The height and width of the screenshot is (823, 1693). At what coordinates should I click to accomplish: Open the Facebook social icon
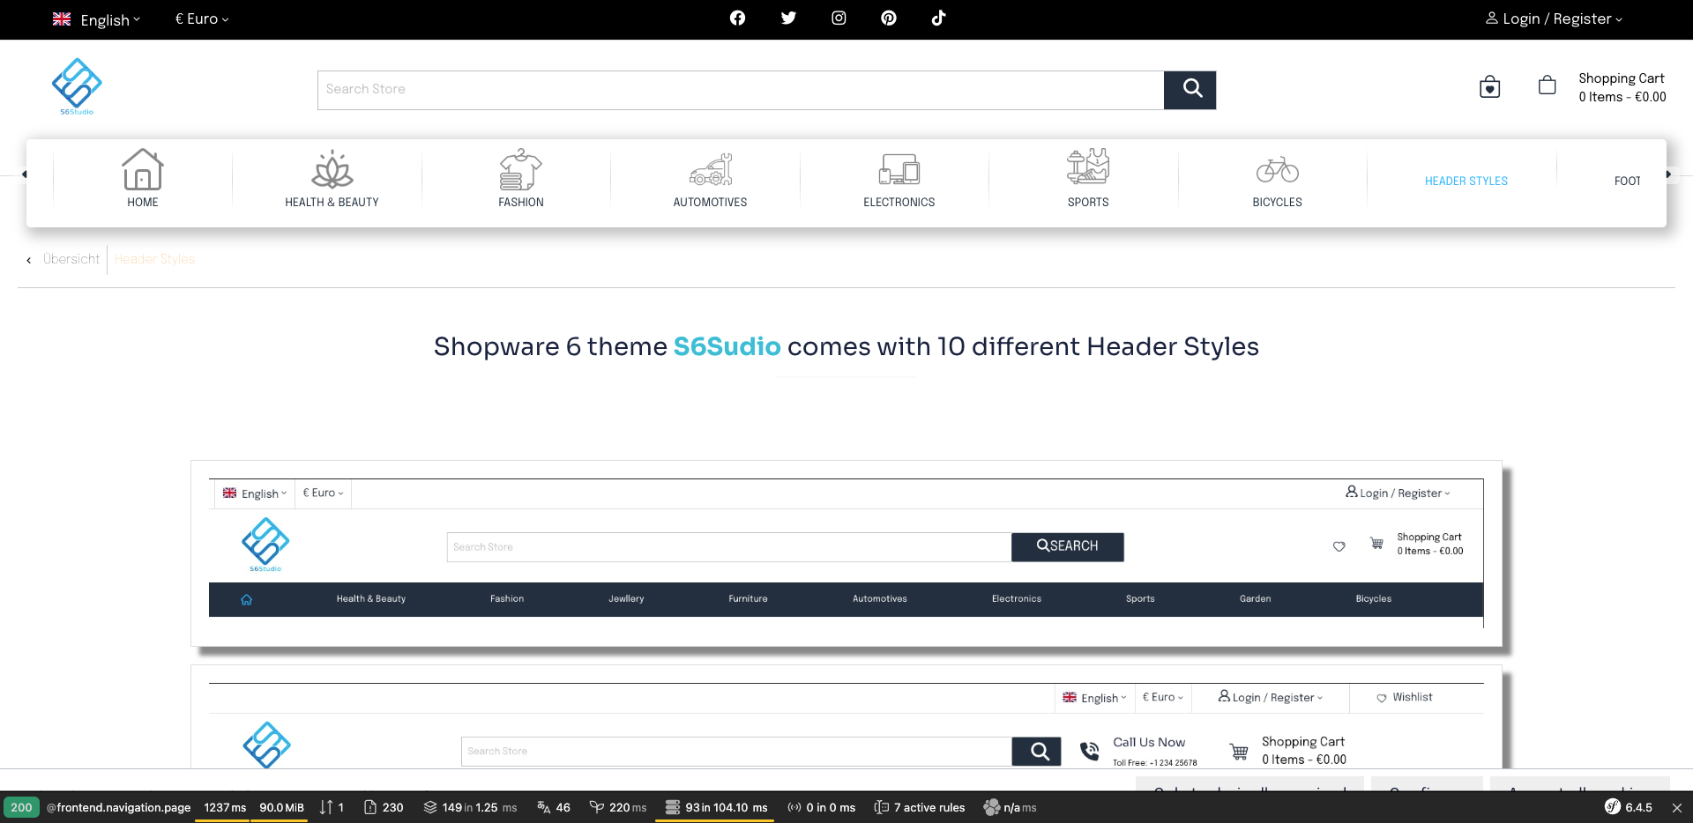[x=737, y=18]
